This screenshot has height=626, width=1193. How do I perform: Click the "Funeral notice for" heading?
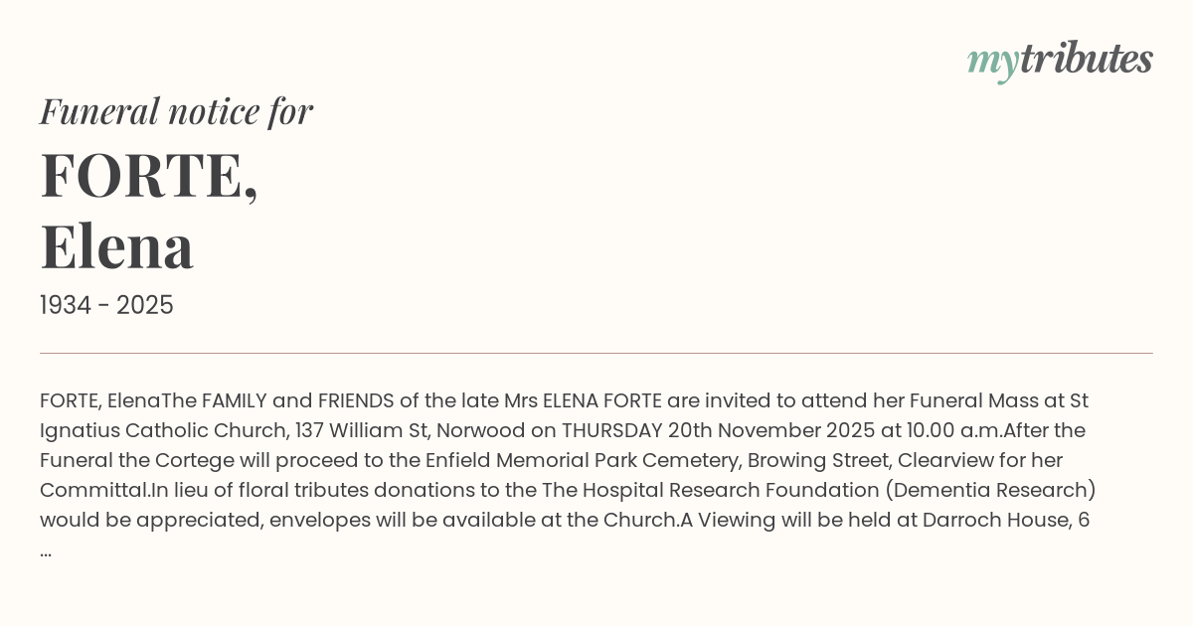point(176,111)
